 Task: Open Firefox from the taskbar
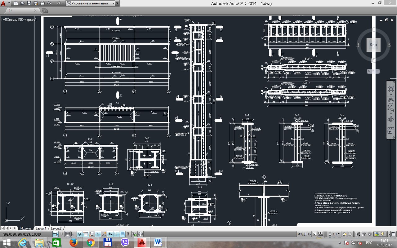[74, 242]
